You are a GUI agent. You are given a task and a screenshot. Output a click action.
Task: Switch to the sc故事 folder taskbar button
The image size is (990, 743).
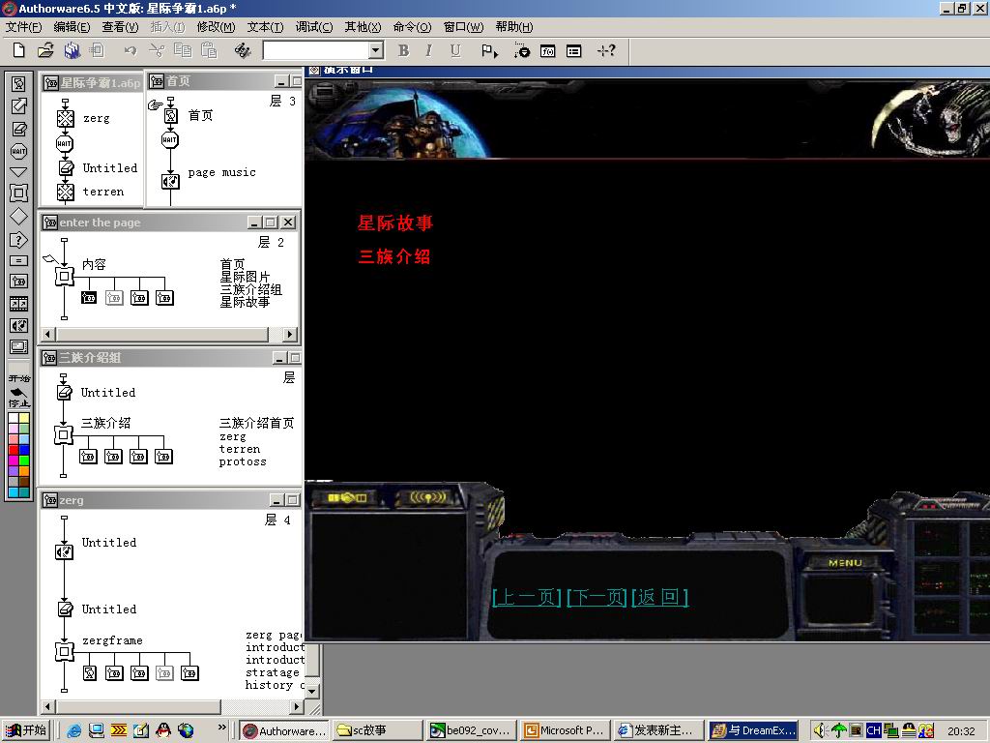click(x=376, y=730)
